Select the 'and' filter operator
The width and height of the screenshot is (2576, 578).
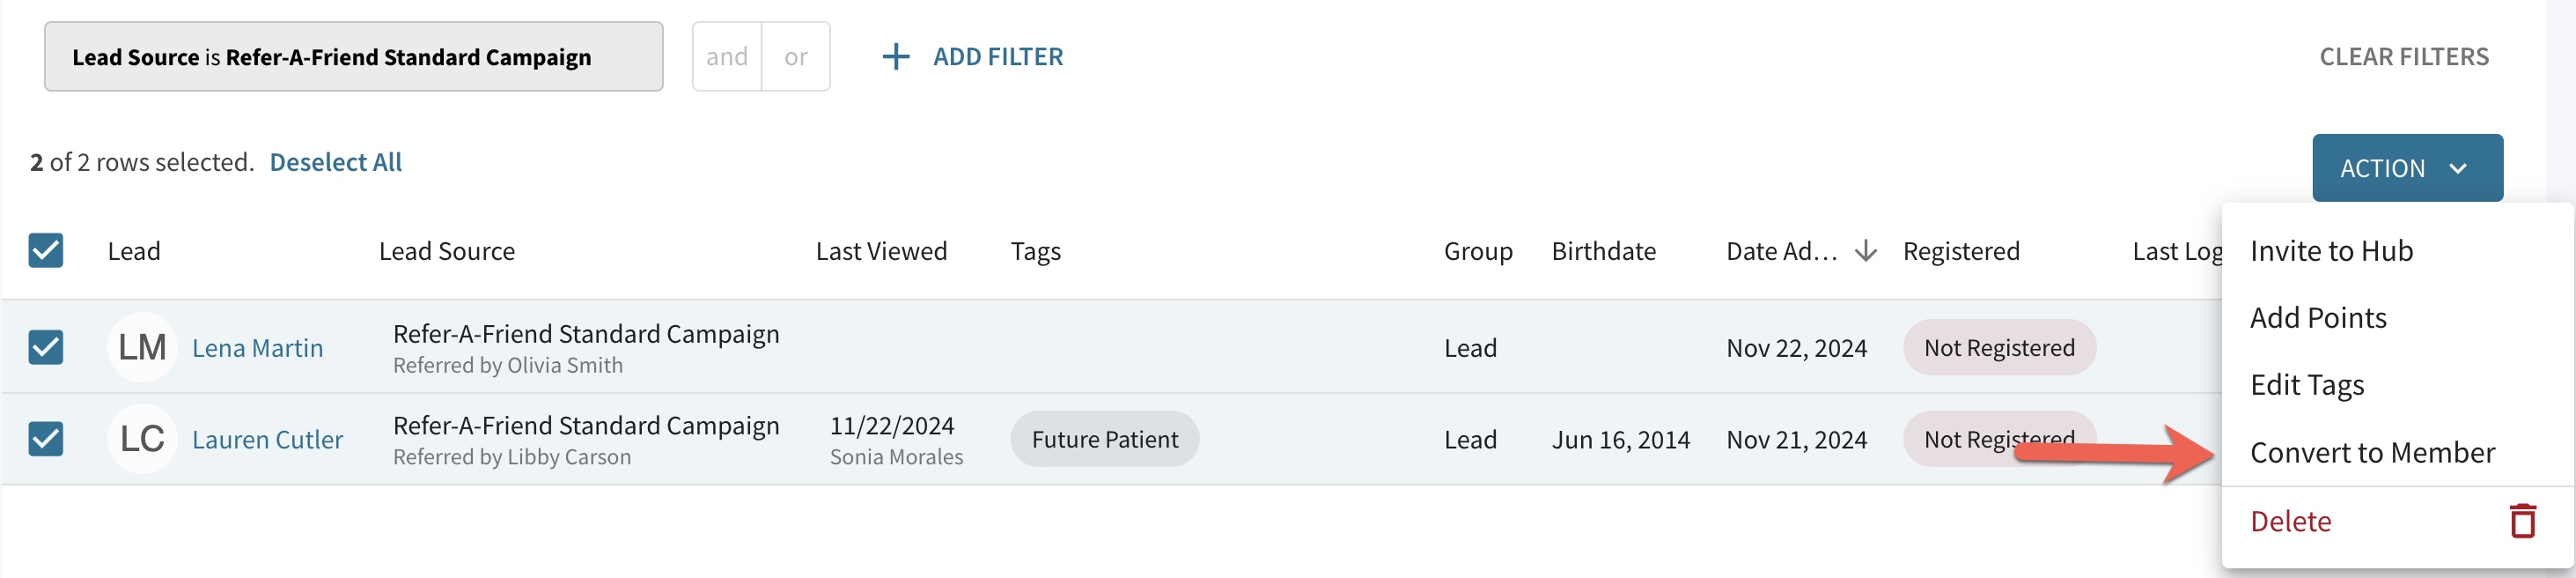point(727,57)
